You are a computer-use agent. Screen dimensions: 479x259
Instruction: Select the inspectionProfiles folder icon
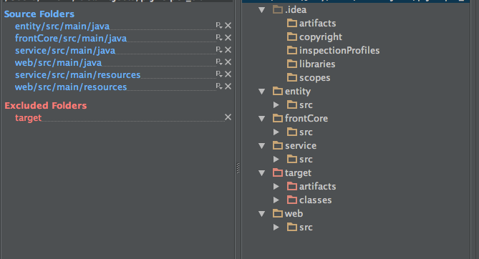coord(292,50)
